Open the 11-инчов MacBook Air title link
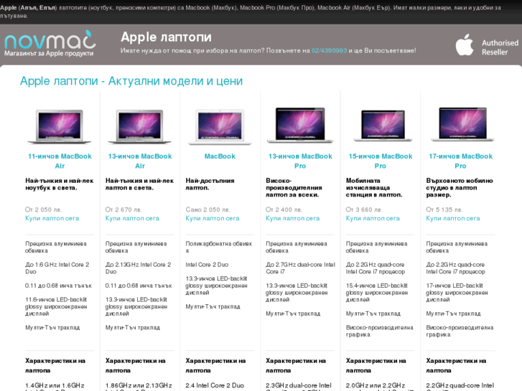 pos(60,161)
